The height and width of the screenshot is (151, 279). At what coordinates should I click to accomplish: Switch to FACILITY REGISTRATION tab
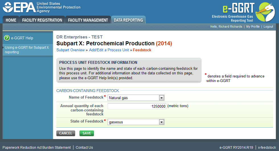pyautogui.click(x=42, y=20)
